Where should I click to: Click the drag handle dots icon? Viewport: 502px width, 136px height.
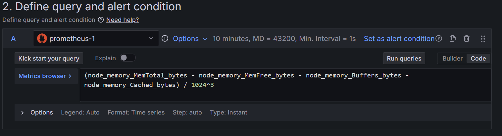[483, 39]
